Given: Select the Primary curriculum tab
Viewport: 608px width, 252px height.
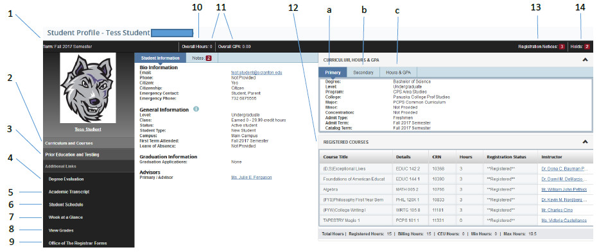Looking at the screenshot, I should [333, 72].
